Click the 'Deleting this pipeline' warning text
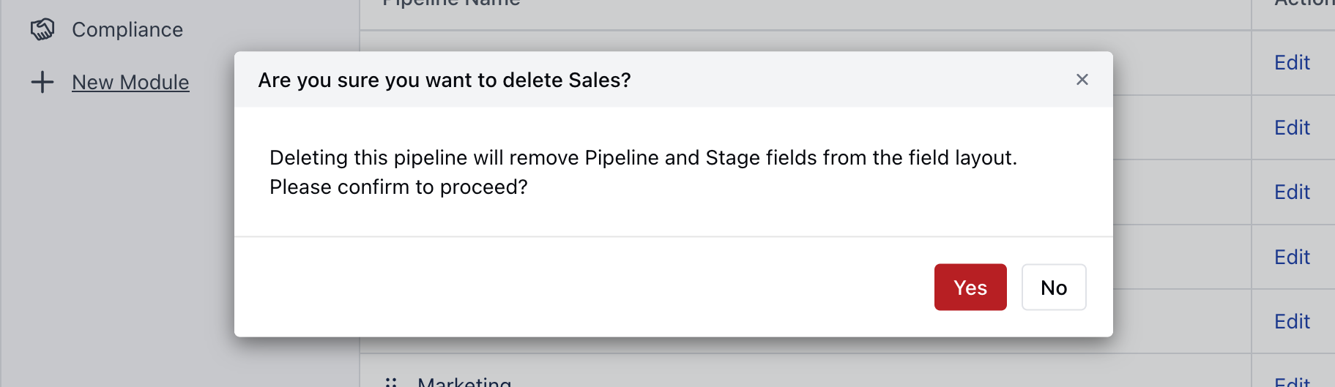Image resolution: width=1335 pixels, height=387 pixels. [642, 158]
